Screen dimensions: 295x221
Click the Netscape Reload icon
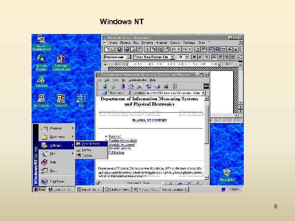click(x=122, y=86)
